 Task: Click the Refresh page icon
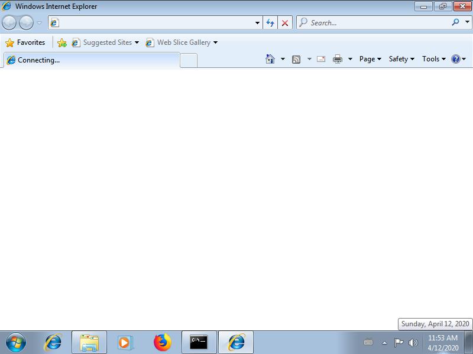[x=270, y=23]
